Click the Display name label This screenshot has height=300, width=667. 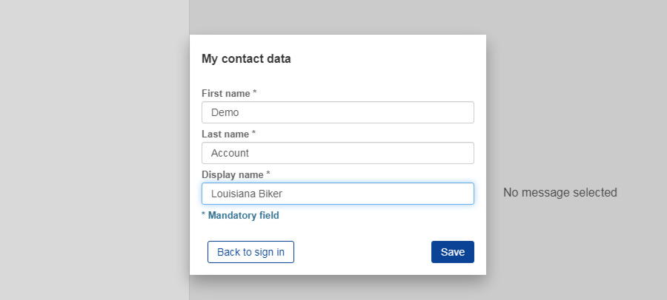pos(232,175)
